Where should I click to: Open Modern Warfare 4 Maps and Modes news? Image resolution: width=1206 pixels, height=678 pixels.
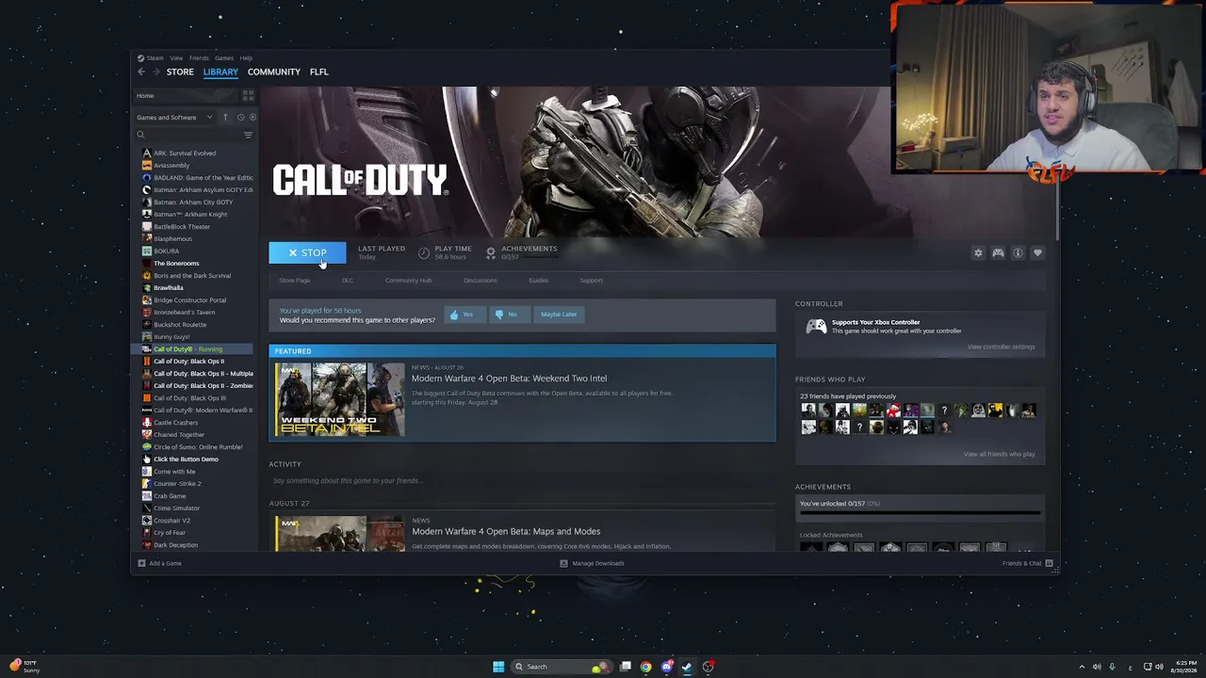coord(506,532)
